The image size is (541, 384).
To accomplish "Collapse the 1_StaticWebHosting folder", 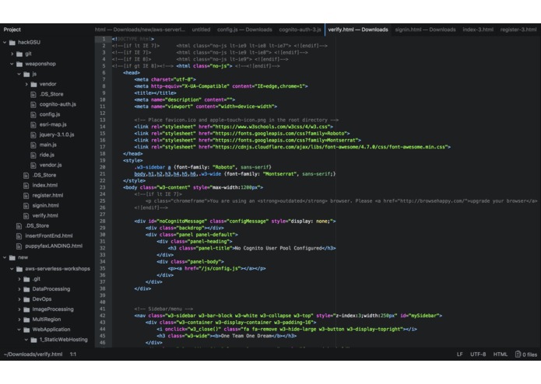I will 26,340.
